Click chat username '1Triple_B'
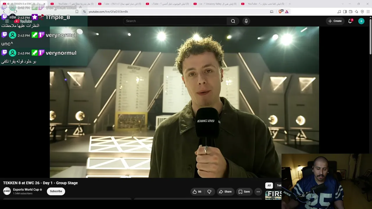 pyautogui.click(x=58, y=17)
